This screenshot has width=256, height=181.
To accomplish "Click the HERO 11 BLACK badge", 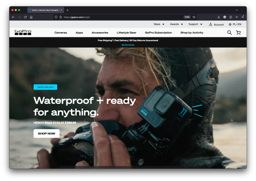I will click(45, 87).
